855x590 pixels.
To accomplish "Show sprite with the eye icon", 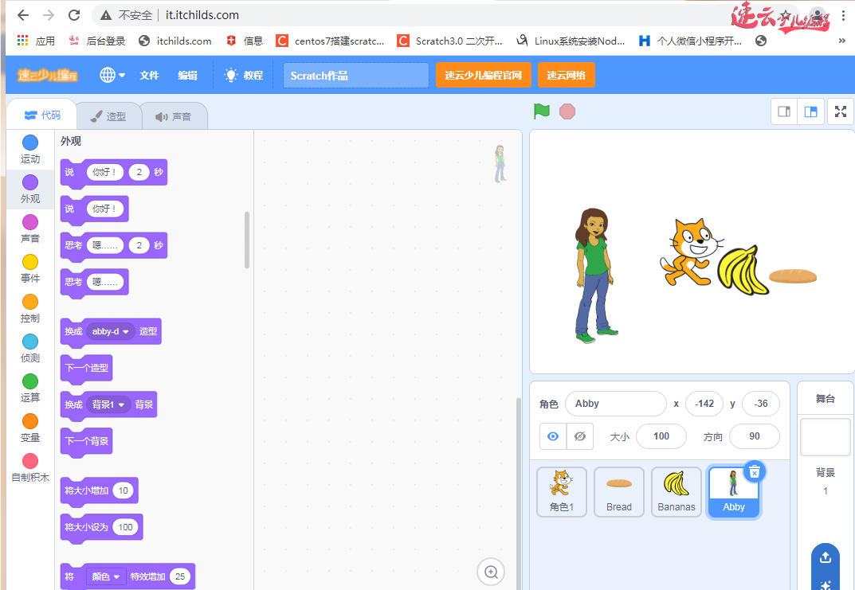I will pos(553,436).
